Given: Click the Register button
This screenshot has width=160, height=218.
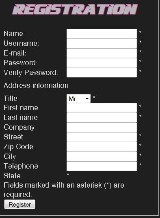Looking at the screenshot, I should point(19,204).
